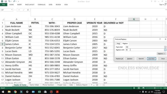Switch to the Find tab in dialog

118,44
